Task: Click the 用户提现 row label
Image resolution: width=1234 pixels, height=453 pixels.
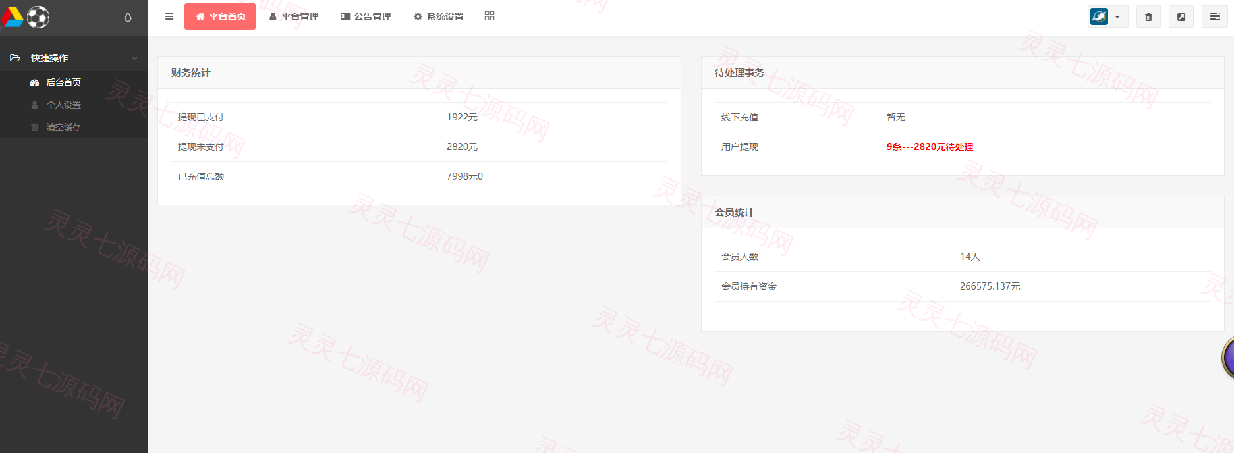Action: point(740,147)
